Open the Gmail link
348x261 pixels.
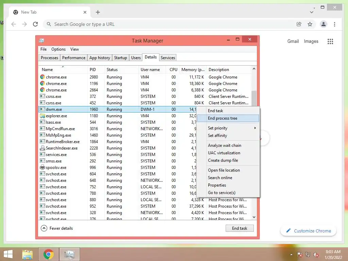[293, 41]
